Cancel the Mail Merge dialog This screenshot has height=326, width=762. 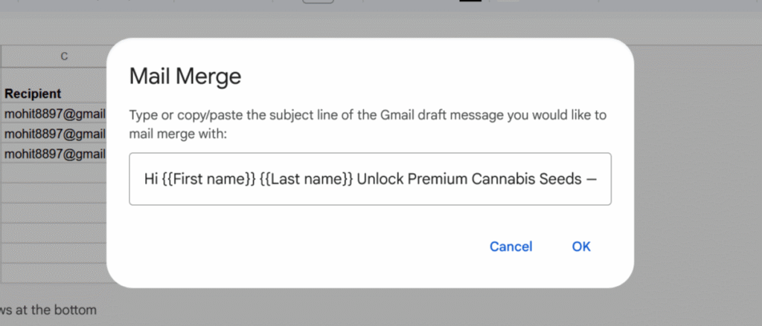point(510,247)
